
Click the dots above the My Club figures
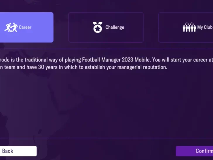coord(189,23)
